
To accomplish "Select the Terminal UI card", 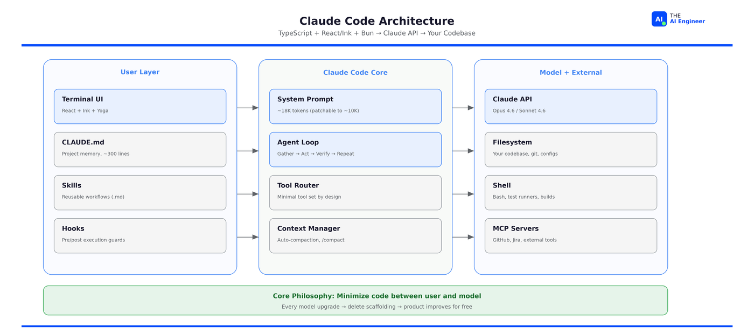I will click(x=140, y=107).
